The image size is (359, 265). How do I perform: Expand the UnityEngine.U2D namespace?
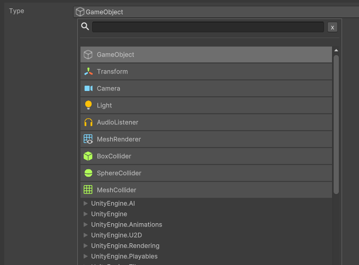click(86, 235)
